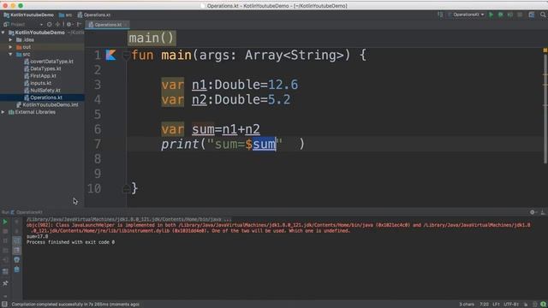
Task: Click the Down the Stack Trace arrow icon in the Run panel
Action: tap(16, 231)
